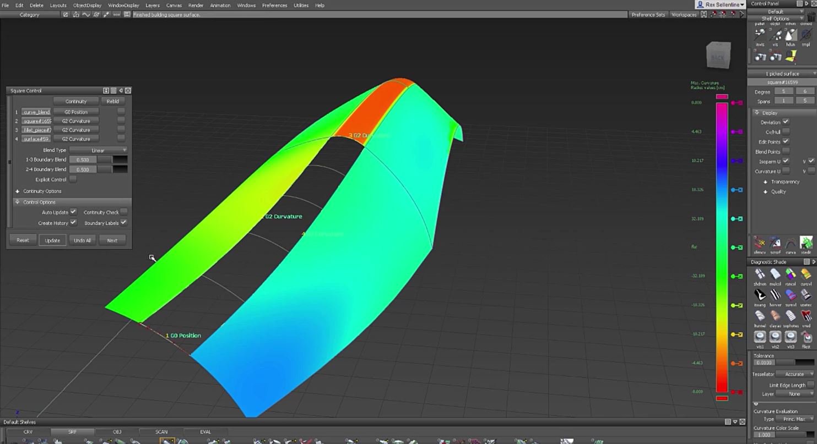Enable Continuity Check checkbox
This screenshot has width=817, height=444.
point(123,212)
